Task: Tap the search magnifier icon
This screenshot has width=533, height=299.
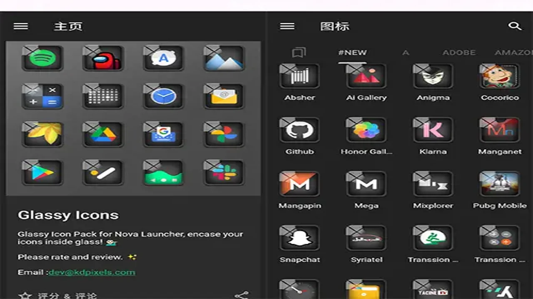Action: coord(515,26)
